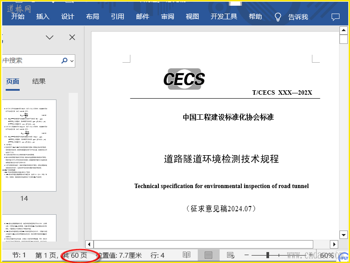The height and width of the screenshot is (263, 350).
Task: Click the 中国工程建设标准化协会标准 heading
Action: [x=228, y=117]
